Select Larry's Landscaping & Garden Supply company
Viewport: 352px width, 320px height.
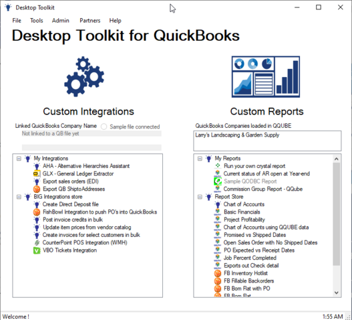(237, 135)
